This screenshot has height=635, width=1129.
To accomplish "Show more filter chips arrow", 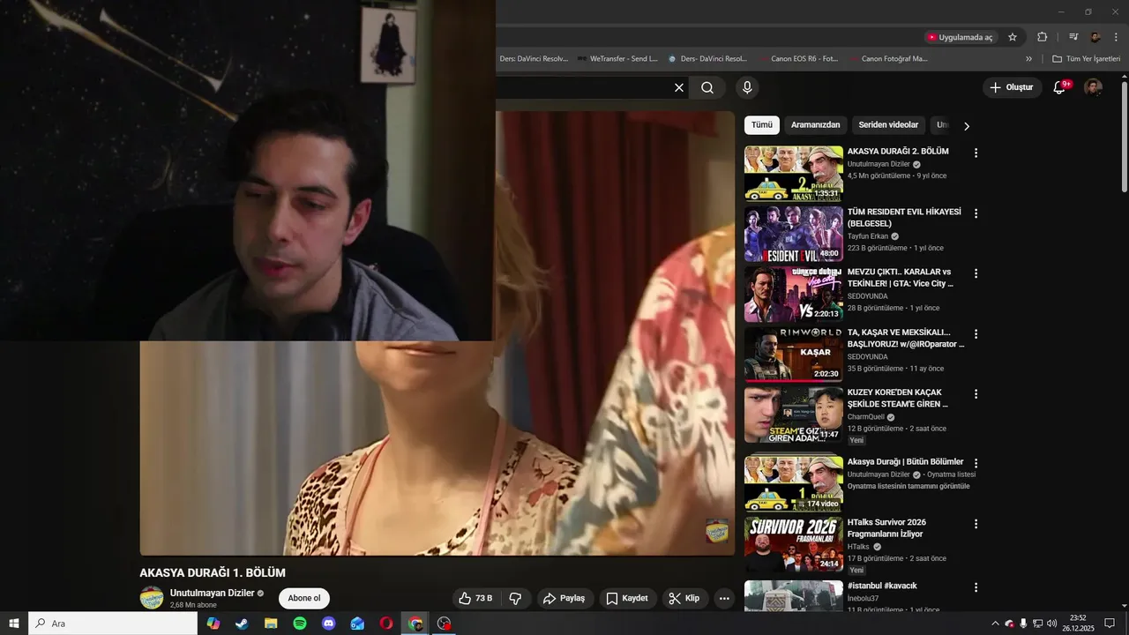I will click(x=966, y=126).
